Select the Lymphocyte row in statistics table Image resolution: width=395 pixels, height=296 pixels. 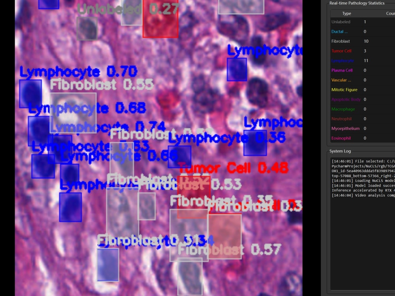[363, 61]
